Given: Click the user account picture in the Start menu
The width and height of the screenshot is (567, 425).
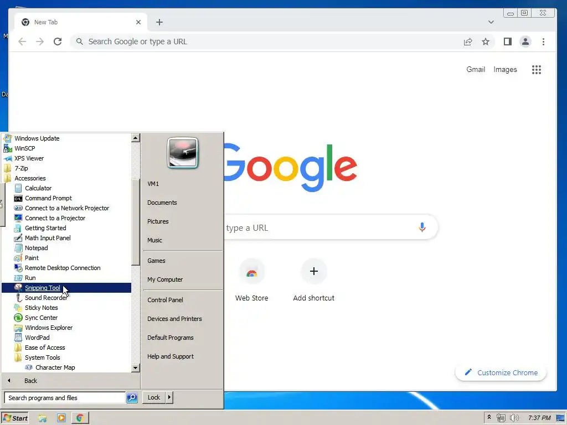Looking at the screenshot, I should [183, 153].
